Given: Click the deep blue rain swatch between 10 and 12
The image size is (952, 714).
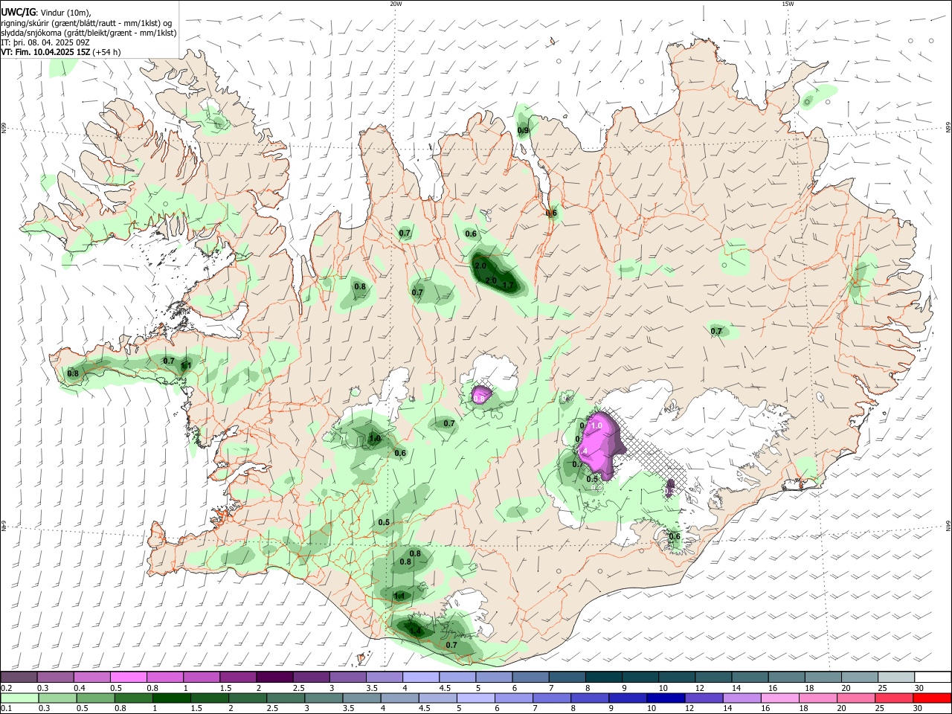Looking at the screenshot, I should pos(666,698).
